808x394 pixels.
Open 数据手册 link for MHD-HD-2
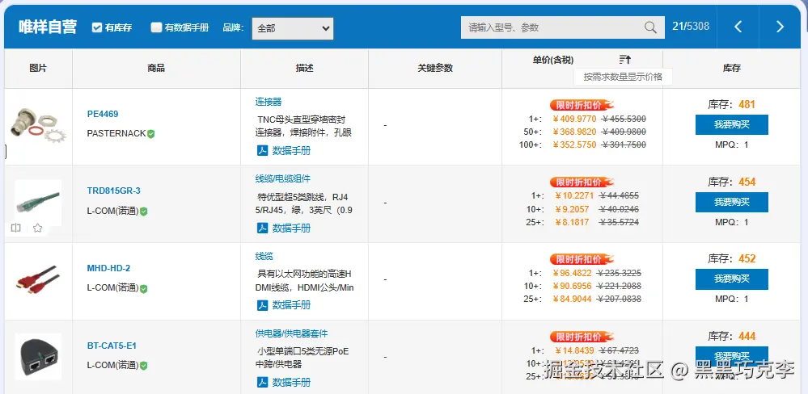292,305
